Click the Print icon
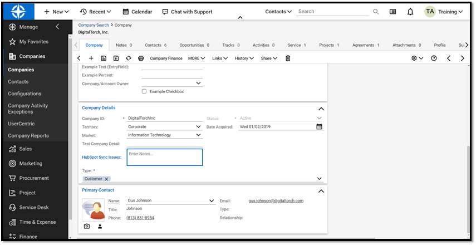476x245 pixels. [x=141, y=58]
